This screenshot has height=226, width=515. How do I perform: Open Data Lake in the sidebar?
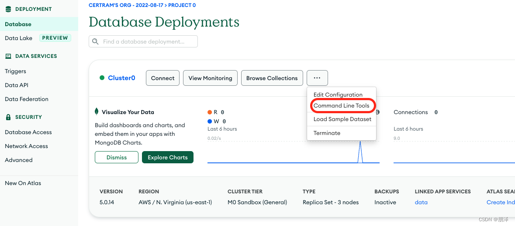pyautogui.click(x=19, y=38)
